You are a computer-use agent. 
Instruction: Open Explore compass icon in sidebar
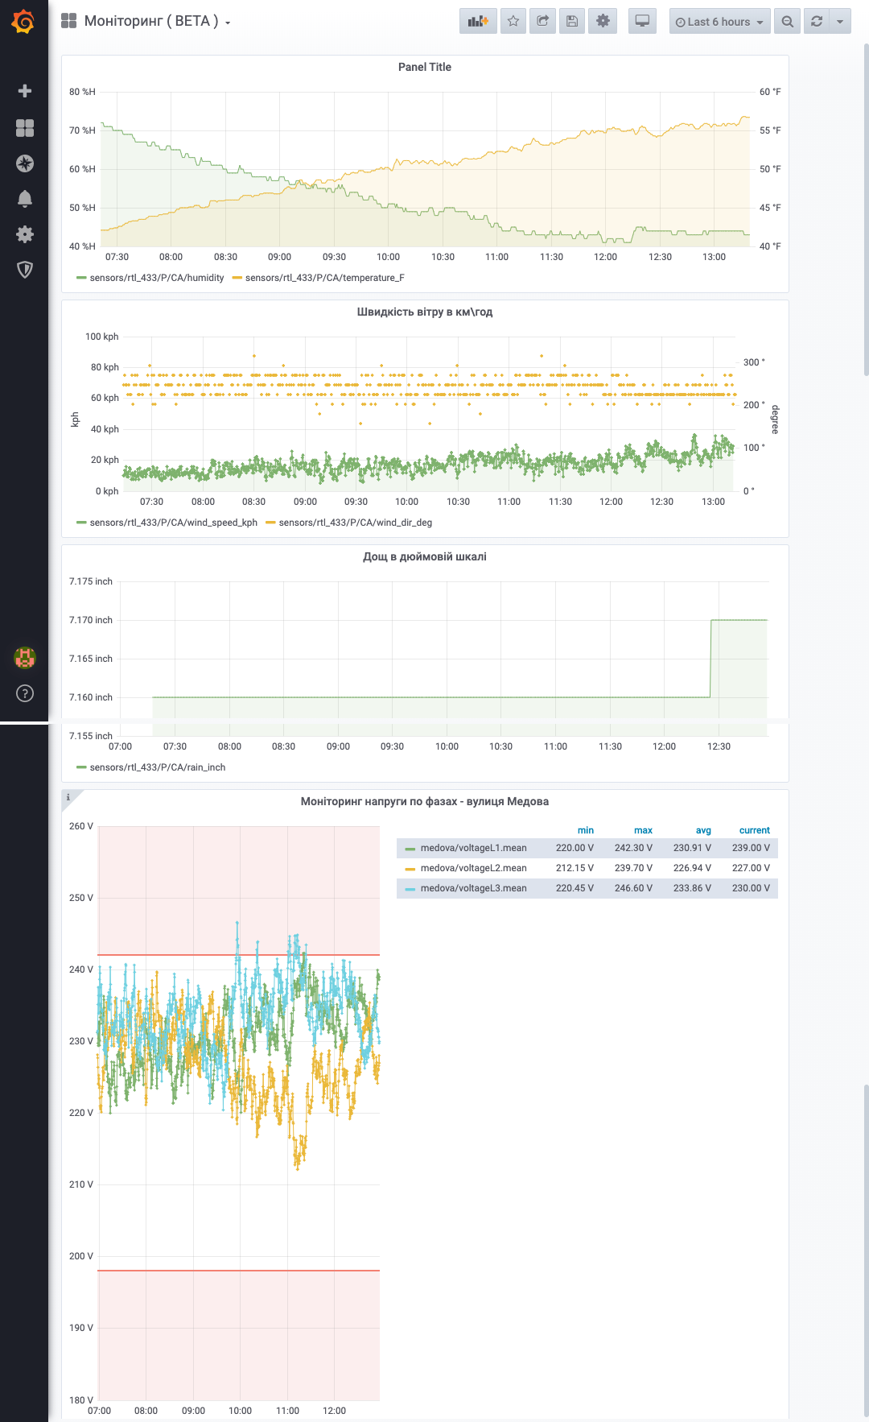[x=25, y=163]
